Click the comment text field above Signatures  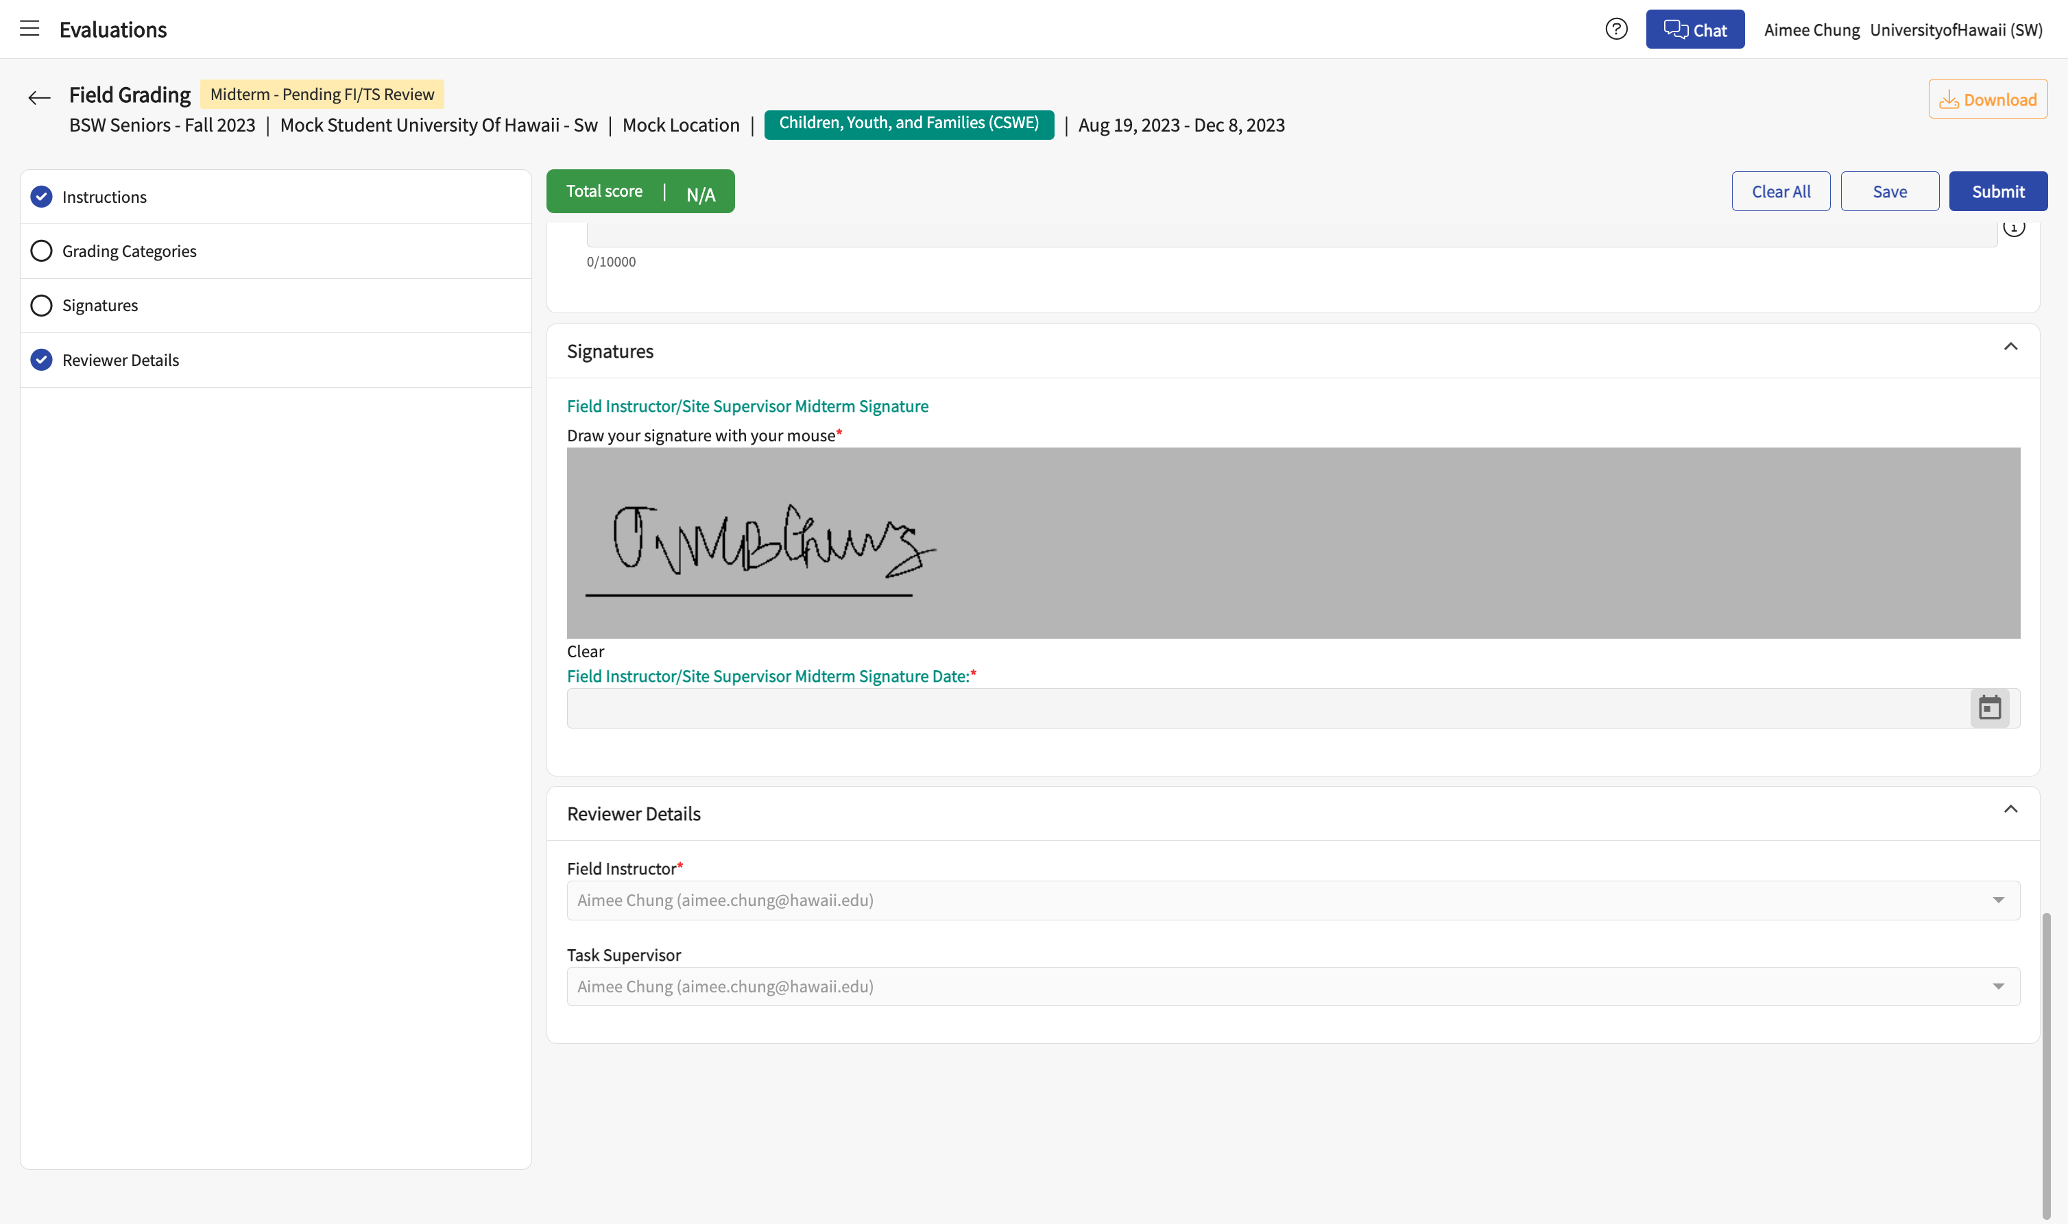[1291, 234]
